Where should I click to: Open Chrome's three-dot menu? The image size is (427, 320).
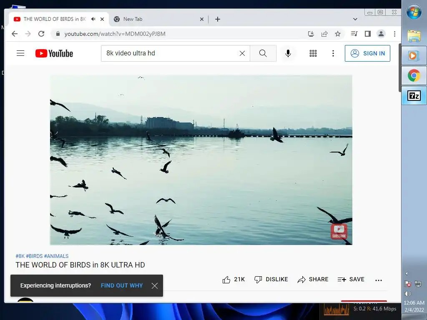tap(394, 34)
